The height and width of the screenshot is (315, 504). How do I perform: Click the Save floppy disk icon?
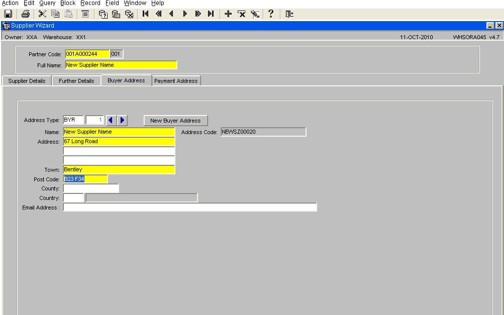8,14
